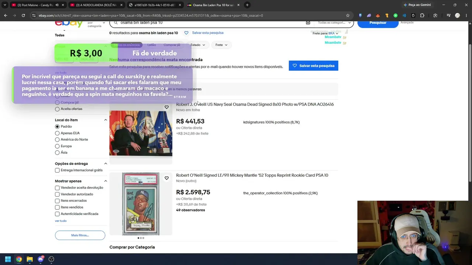The image size is (472, 265).
Task: Open OBS Studio from the taskbar
Action: coord(51,259)
